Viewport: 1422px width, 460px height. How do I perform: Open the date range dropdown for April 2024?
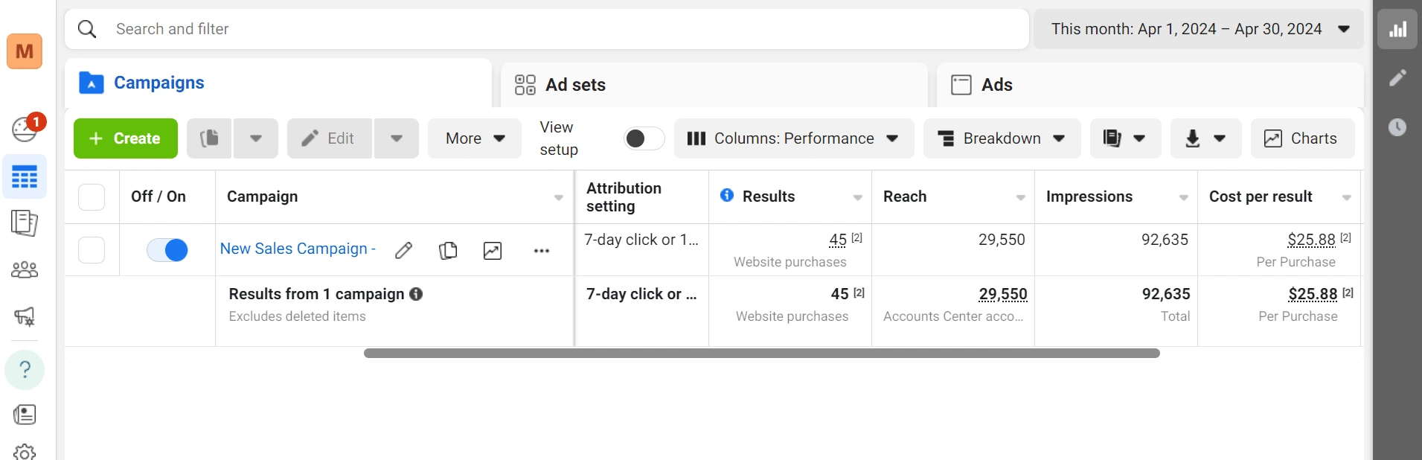(x=1198, y=29)
